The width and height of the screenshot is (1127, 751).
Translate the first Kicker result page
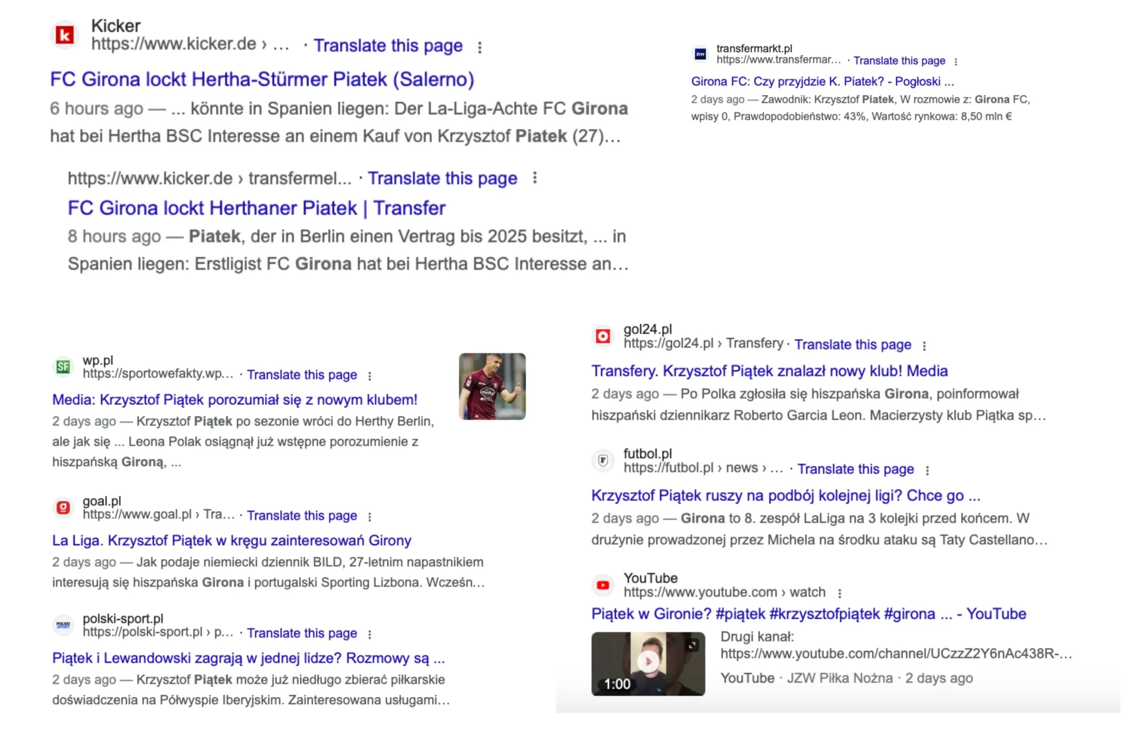click(x=388, y=46)
